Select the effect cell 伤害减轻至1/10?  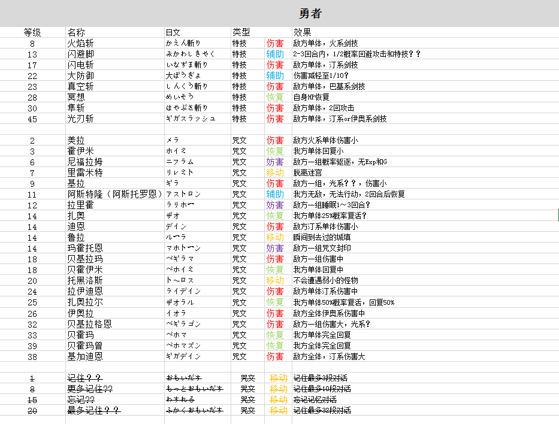tap(321, 75)
